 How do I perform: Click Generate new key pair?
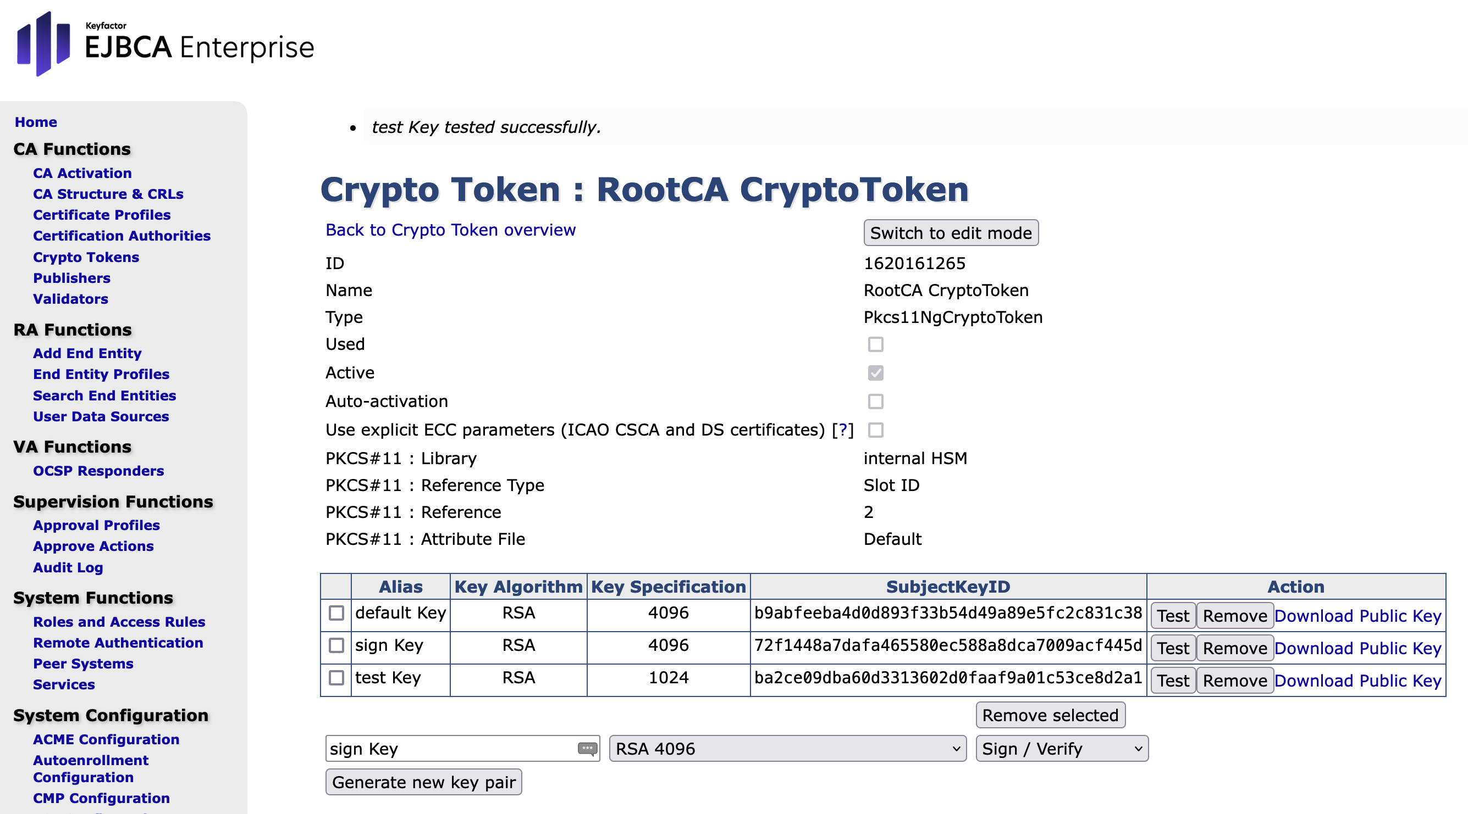pos(423,782)
